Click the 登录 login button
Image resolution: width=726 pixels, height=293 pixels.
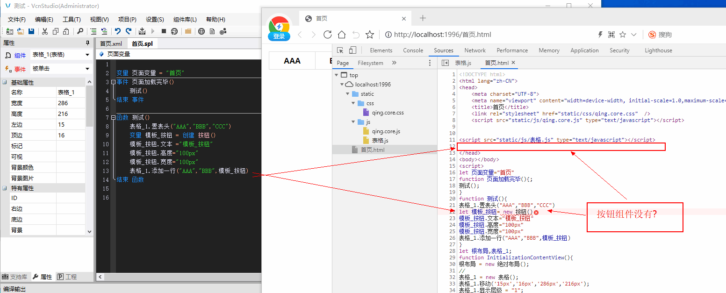pos(279,36)
